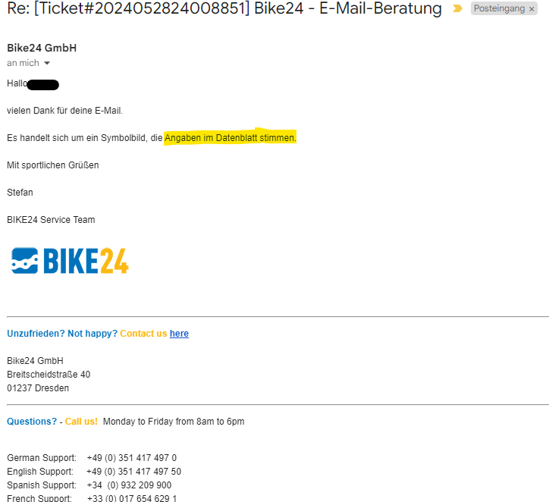Click the BIKE24 logo image

[70, 260]
